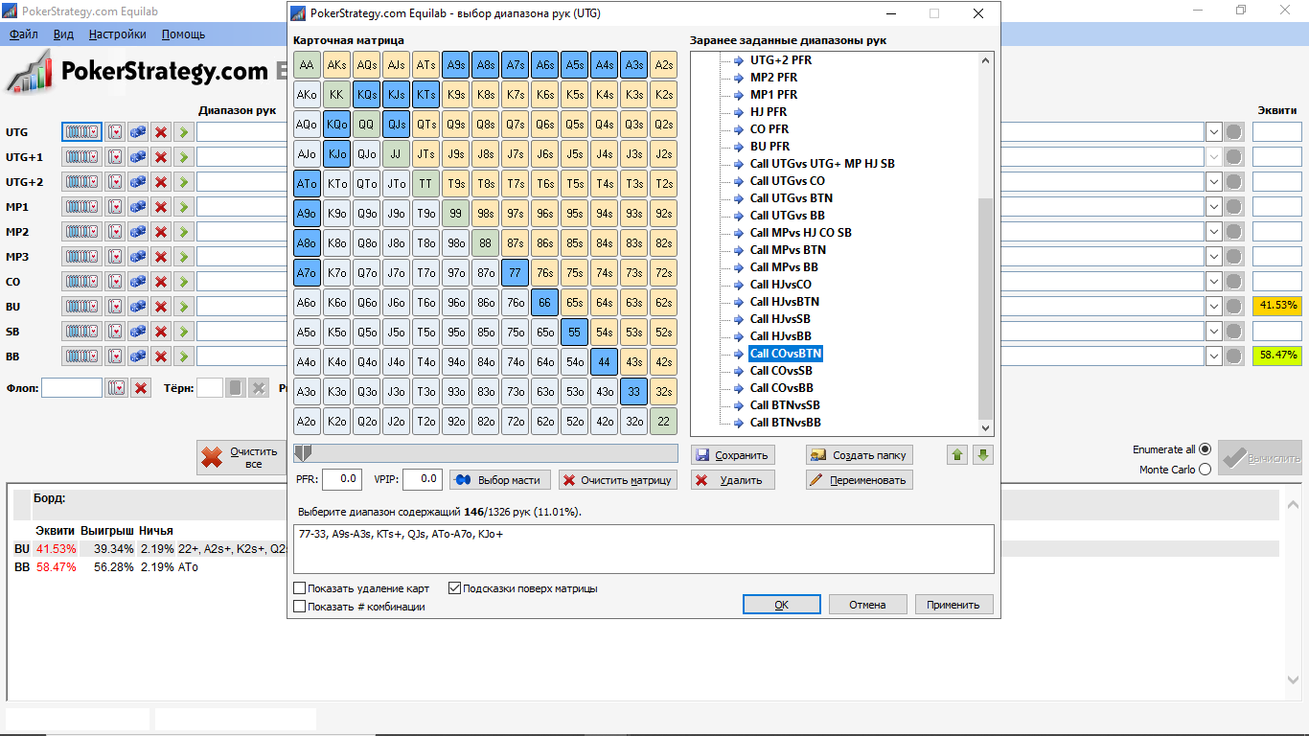The image size is (1309, 736).
Task: Toggle the 22 pair cell in the matrix
Action: click(663, 422)
